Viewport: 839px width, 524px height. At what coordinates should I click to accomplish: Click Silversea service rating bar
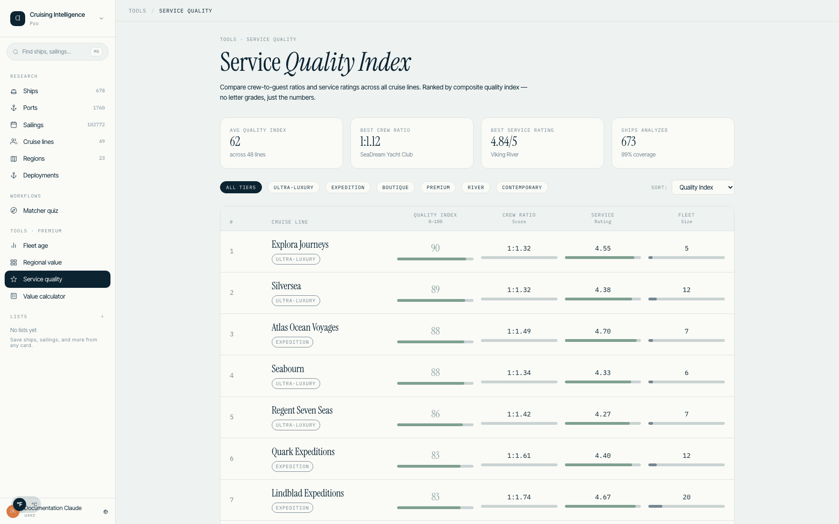tap(603, 299)
